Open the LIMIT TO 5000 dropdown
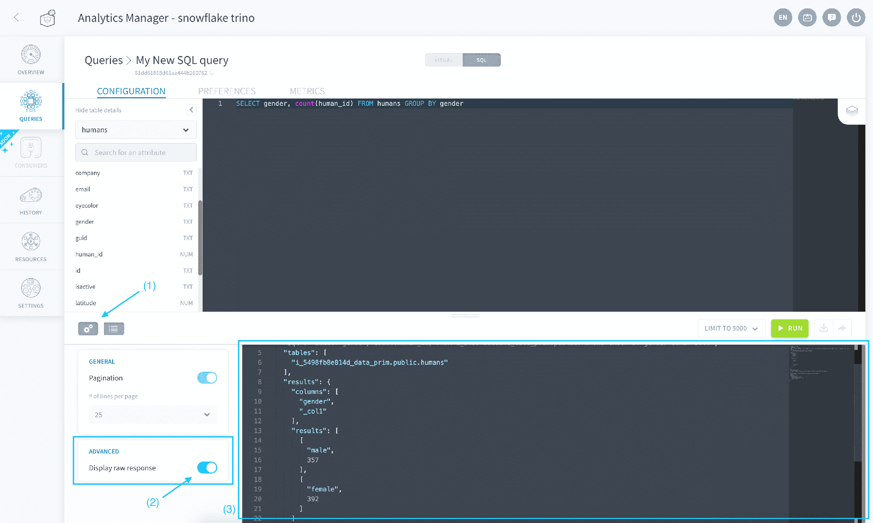Screen dimensions: 873x523 tap(732, 328)
